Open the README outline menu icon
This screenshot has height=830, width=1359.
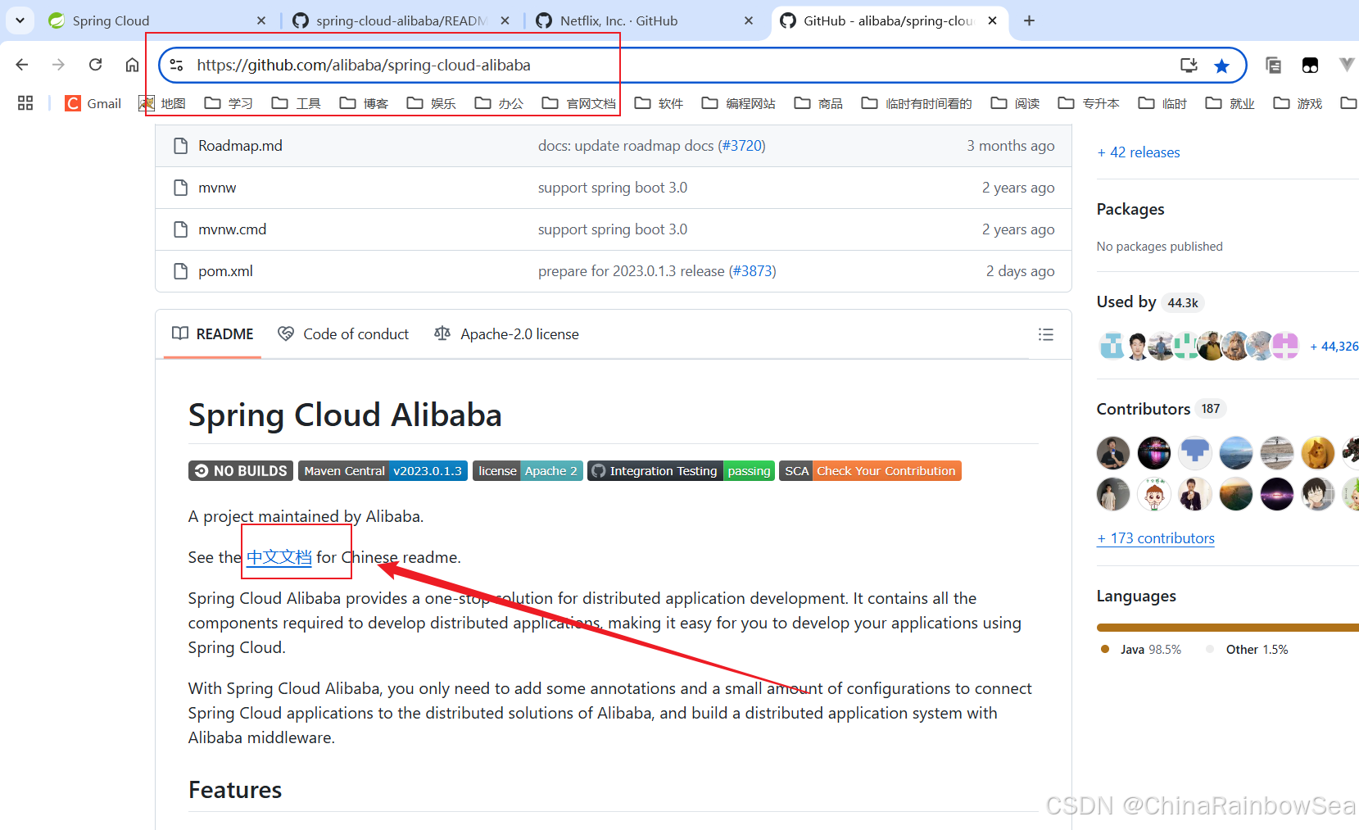click(1045, 334)
